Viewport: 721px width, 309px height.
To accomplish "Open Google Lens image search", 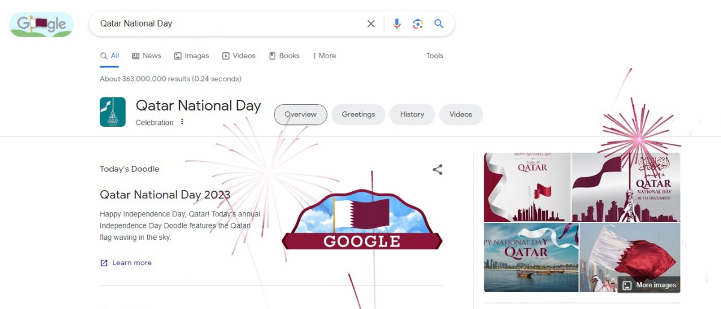I will [x=418, y=24].
